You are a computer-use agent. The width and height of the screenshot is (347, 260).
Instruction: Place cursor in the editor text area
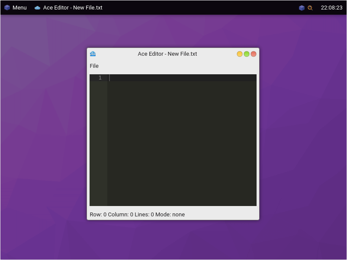[182, 140]
